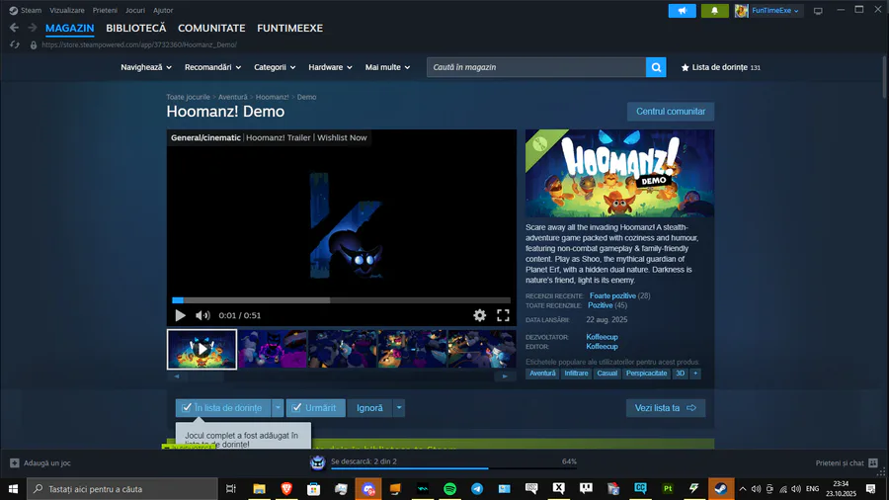The image size is (889, 500).
Task: Open the Jocuri menu
Action: pos(135,10)
